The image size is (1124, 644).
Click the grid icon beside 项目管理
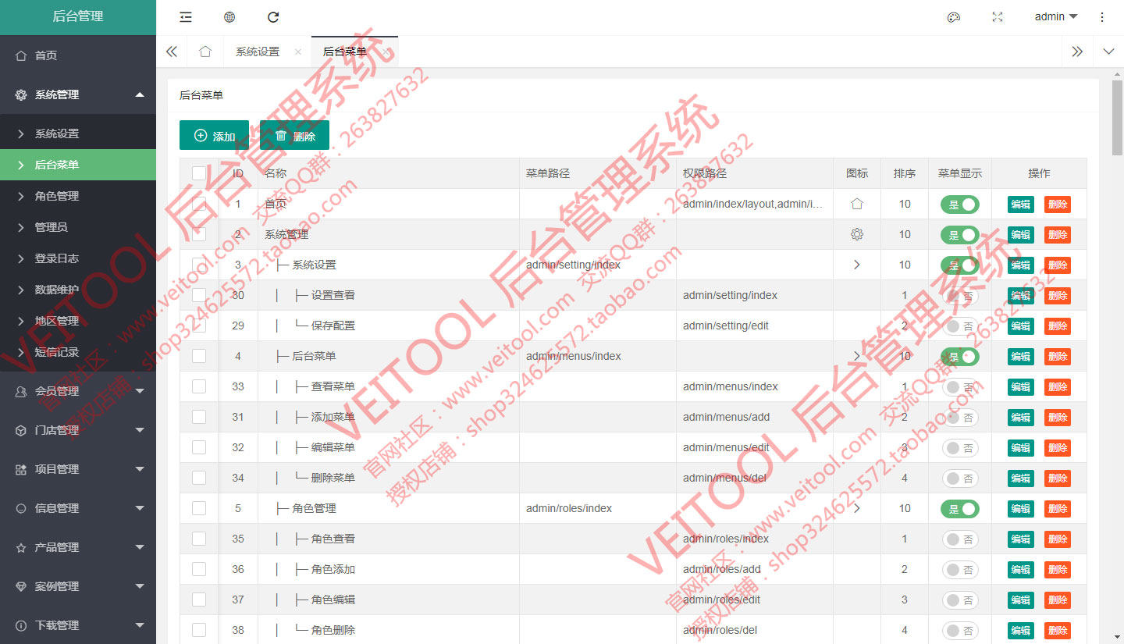21,469
